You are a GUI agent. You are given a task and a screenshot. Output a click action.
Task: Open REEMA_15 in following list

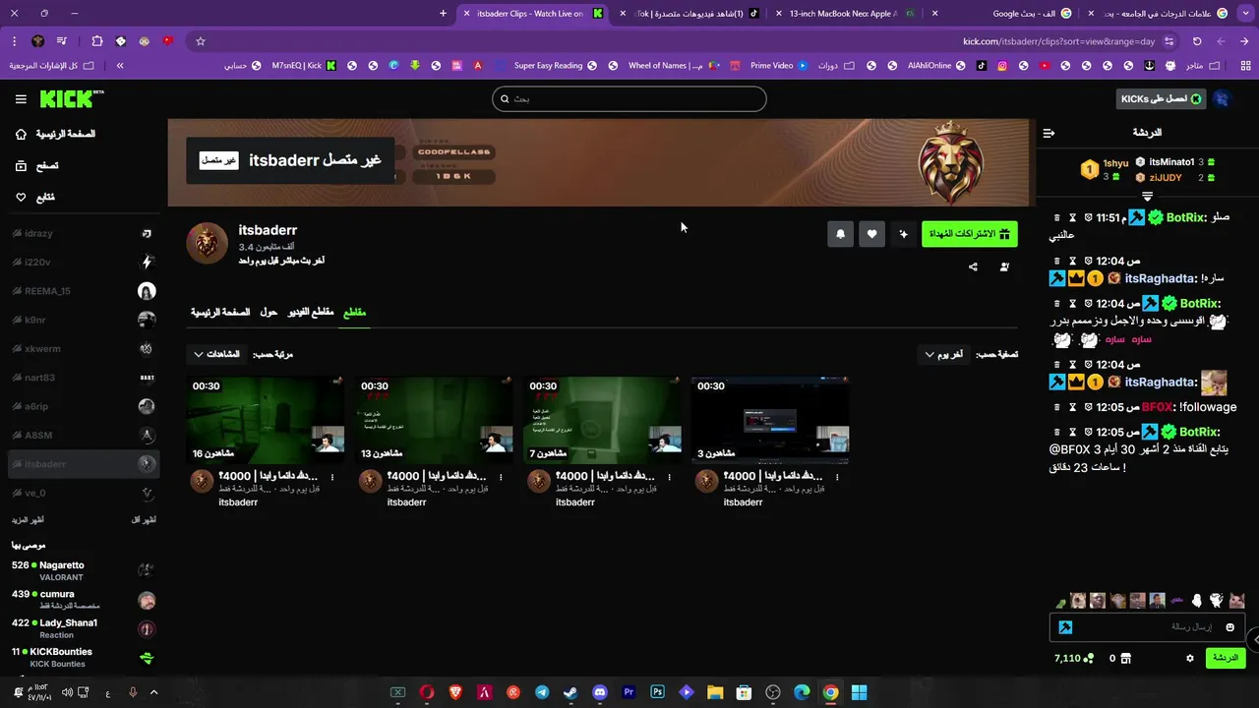pos(84,291)
